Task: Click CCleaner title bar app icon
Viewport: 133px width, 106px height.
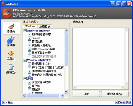Action: (x=3, y=4)
